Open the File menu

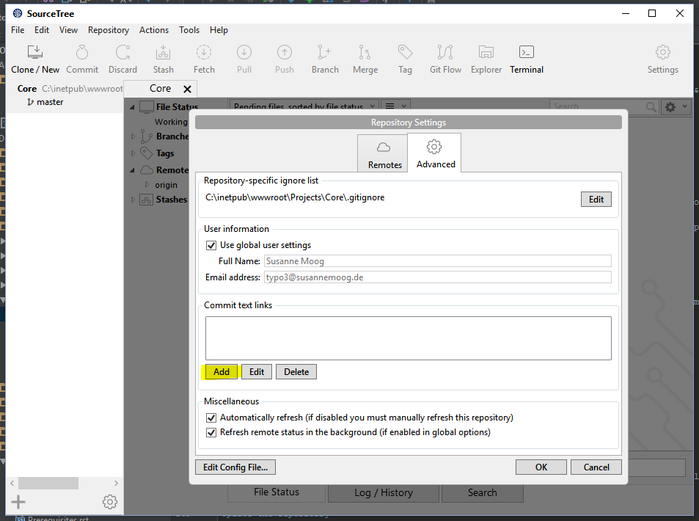(18, 30)
